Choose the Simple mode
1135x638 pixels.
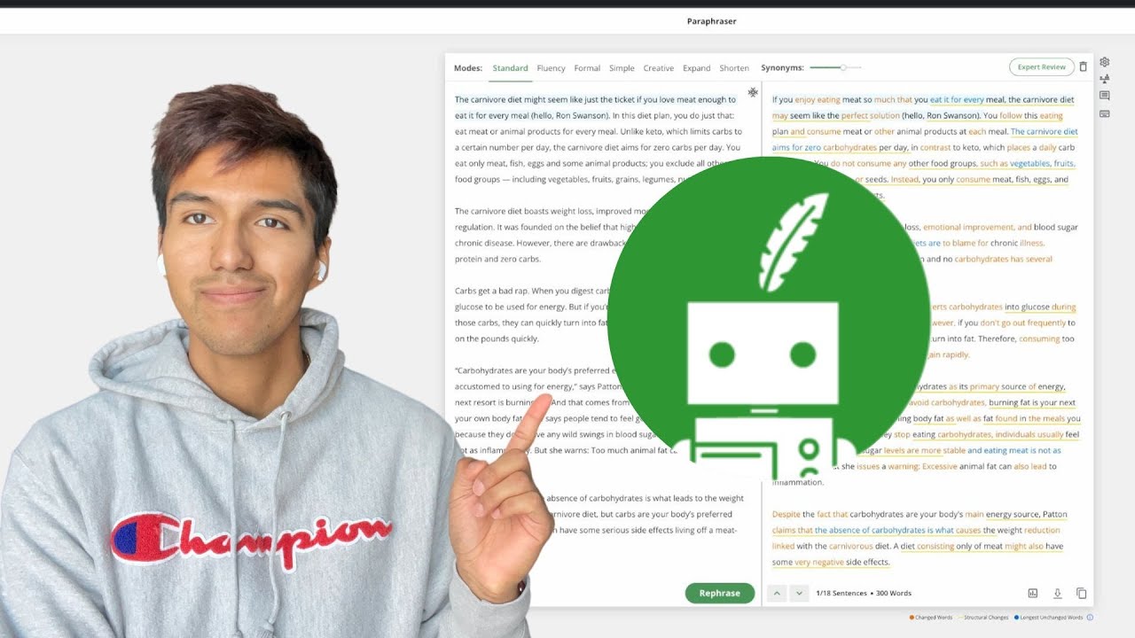click(622, 68)
